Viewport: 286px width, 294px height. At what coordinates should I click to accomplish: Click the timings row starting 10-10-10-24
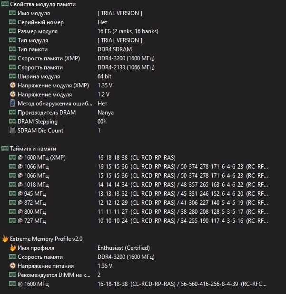[x=183, y=221]
